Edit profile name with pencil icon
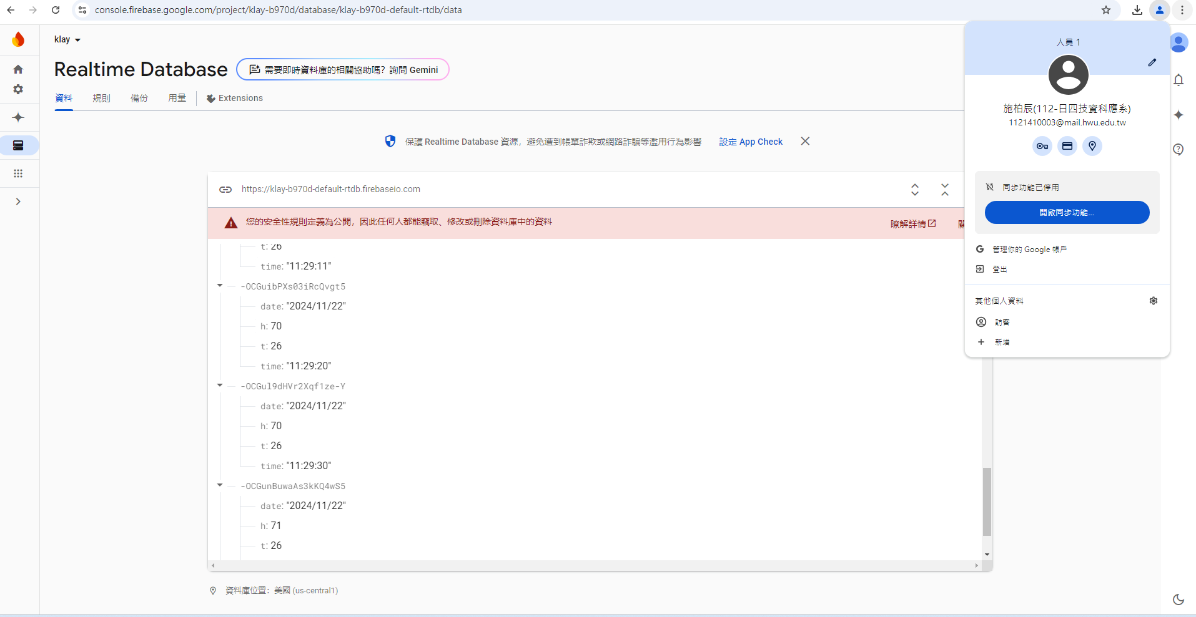 point(1152,62)
